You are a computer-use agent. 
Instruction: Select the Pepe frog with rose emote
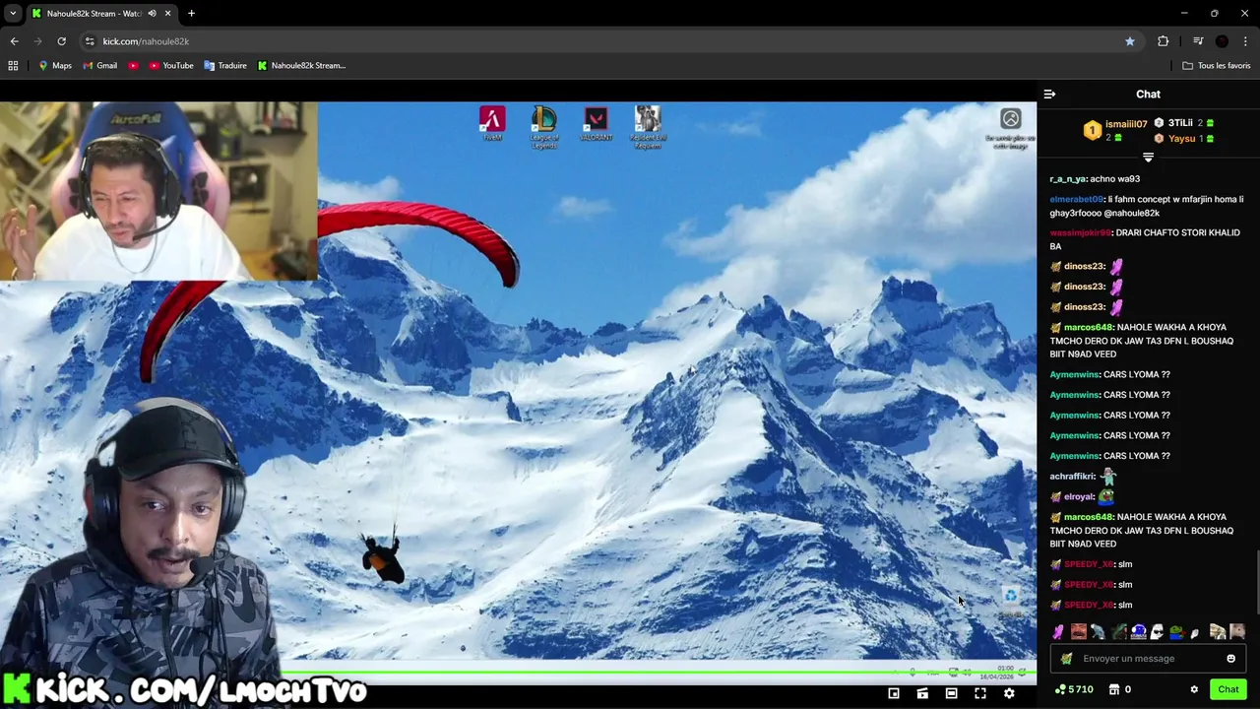(x=1177, y=632)
